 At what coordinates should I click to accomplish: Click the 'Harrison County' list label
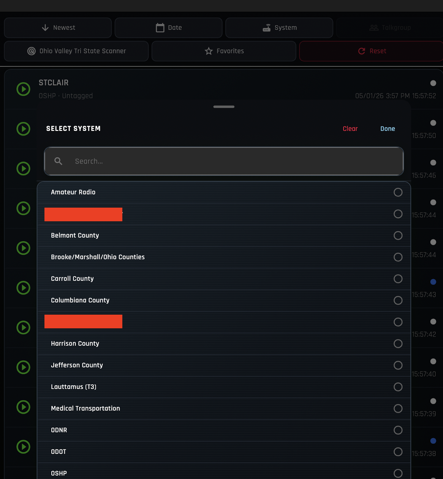[75, 343]
